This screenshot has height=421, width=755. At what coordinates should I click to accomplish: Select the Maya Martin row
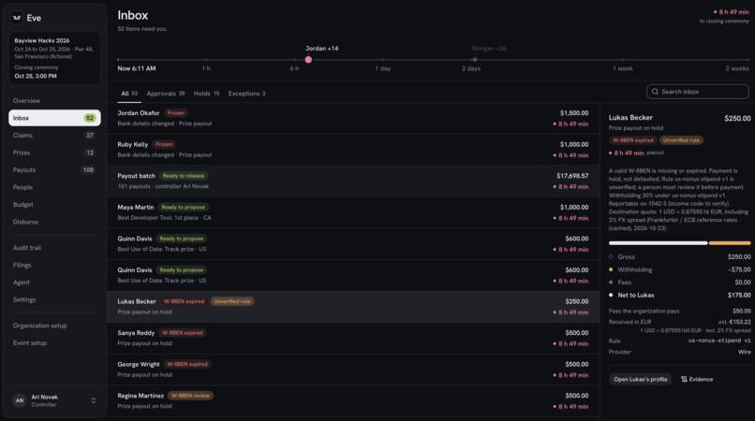(353, 212)
